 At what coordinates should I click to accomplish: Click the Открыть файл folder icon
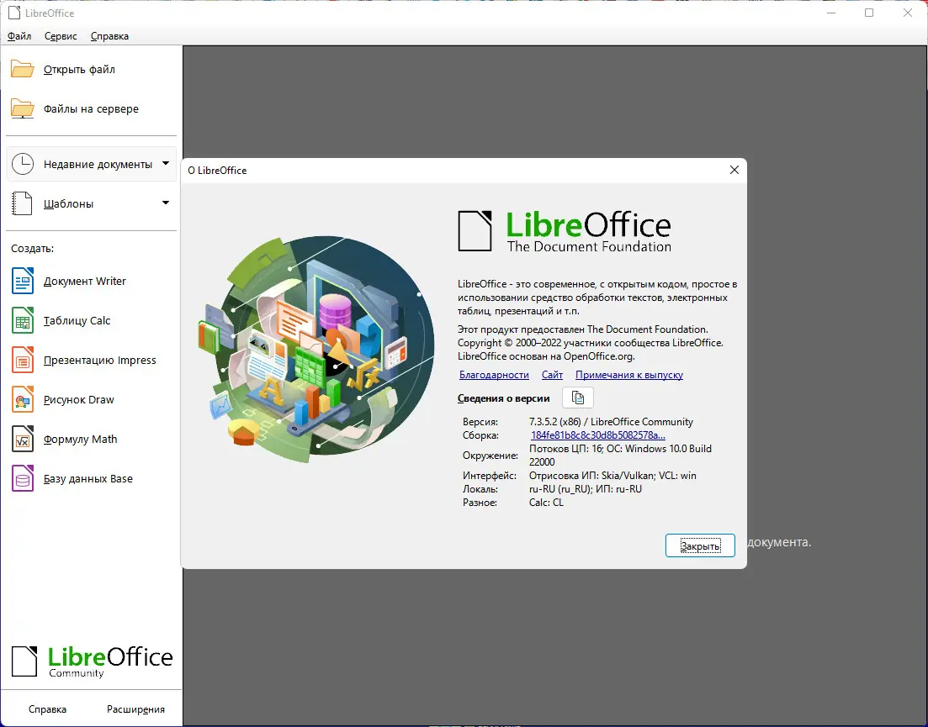coord(21,69)
